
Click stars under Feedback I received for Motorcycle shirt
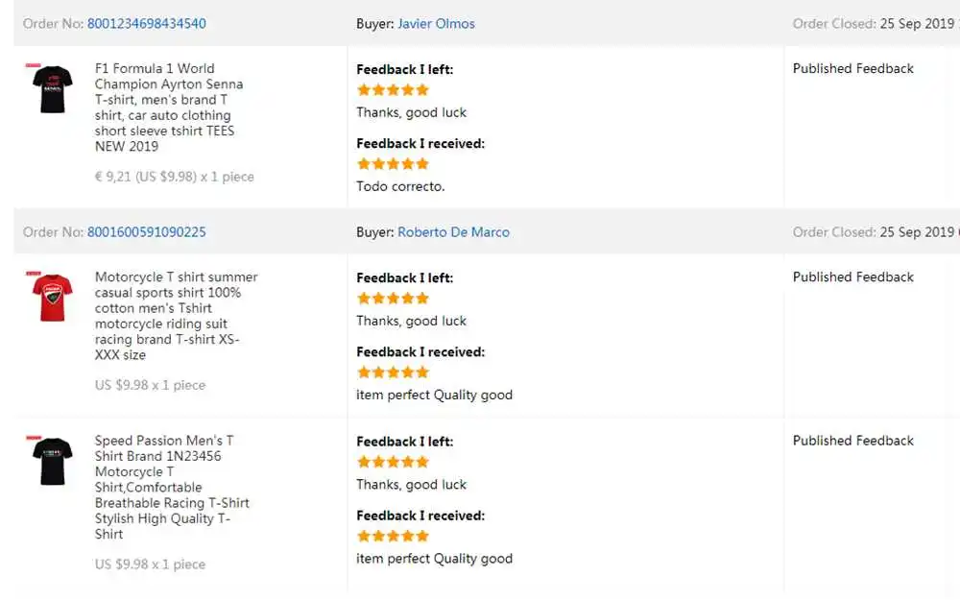(x=393, y=372)
